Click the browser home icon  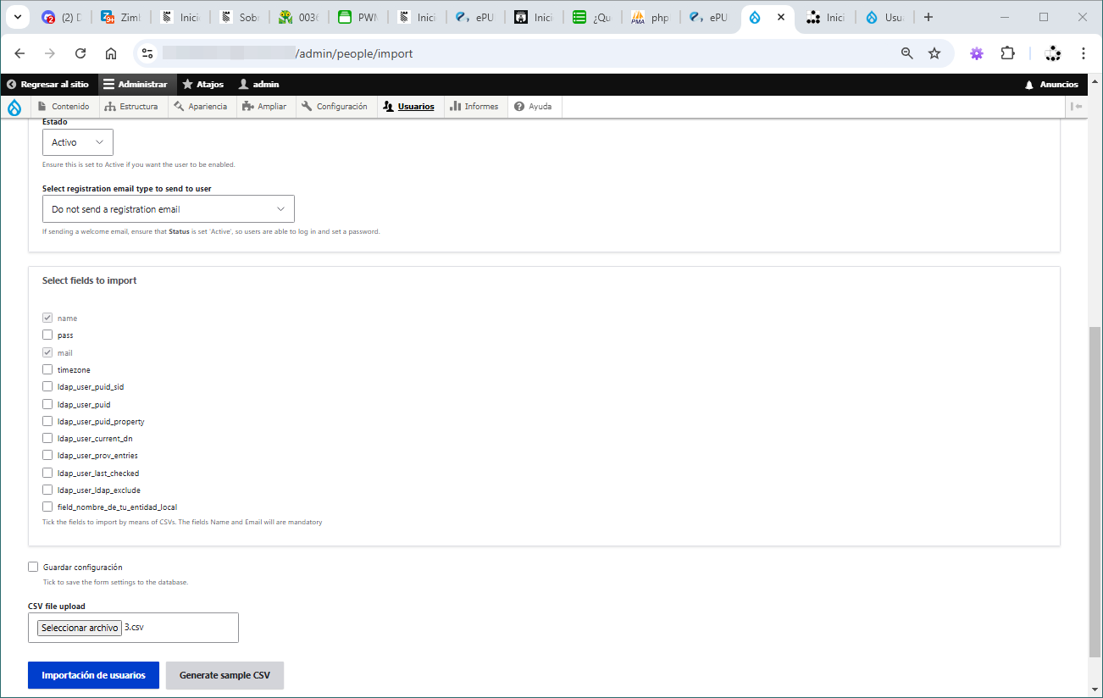click(x=111, y=53)
